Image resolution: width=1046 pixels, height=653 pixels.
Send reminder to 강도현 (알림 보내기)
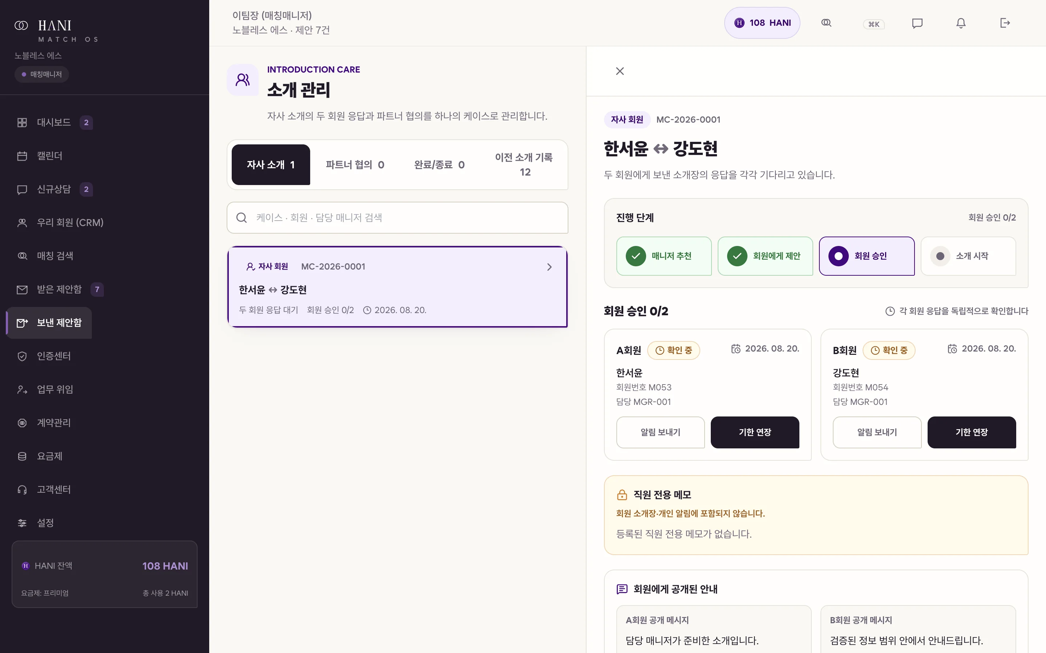[x=877, y=432]
